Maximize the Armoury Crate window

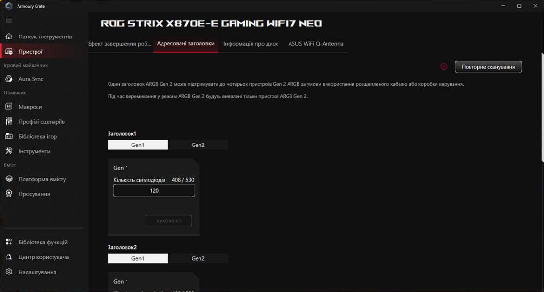click(519, 6)
